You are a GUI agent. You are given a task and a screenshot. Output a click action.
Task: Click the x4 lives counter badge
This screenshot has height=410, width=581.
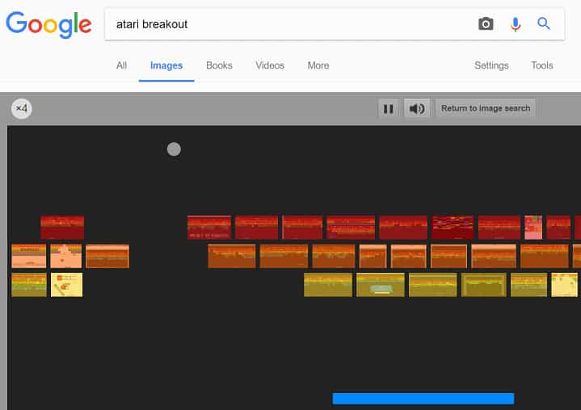pyautogui.click(x=22, y=108)
